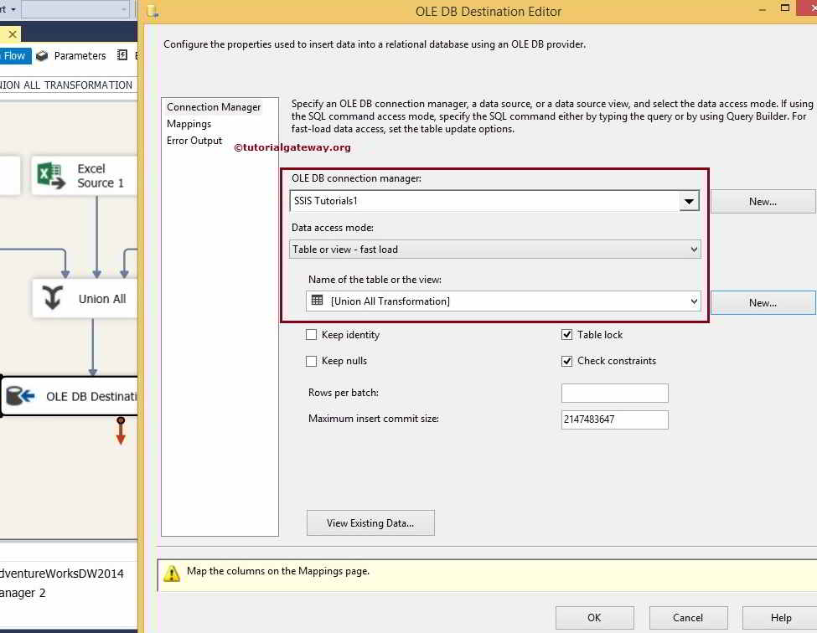
Task: Open the OLE DB connection manager dropdown
Action: tap(689, 200)
